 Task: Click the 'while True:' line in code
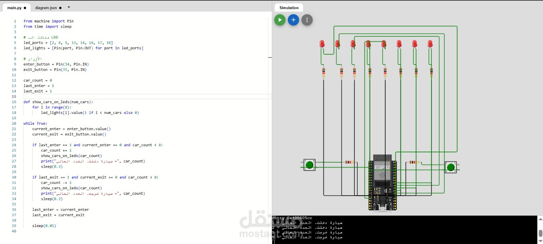click(35, 124)
